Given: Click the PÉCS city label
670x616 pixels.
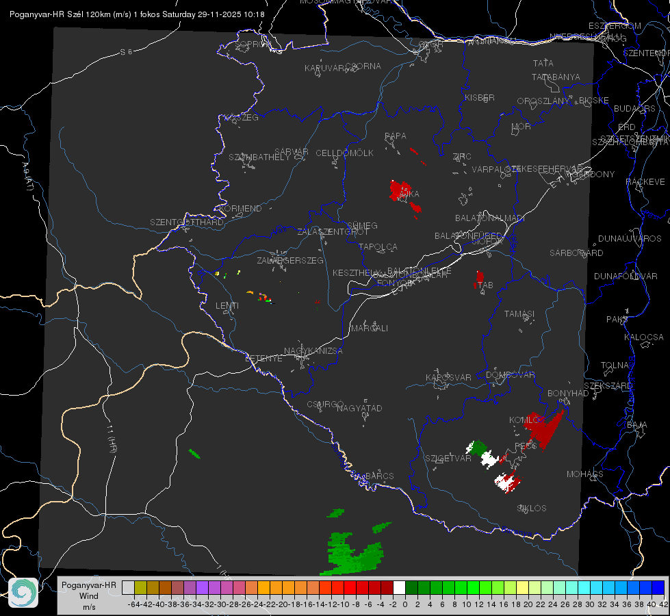Looking at the screenshot, I should 526,446.
